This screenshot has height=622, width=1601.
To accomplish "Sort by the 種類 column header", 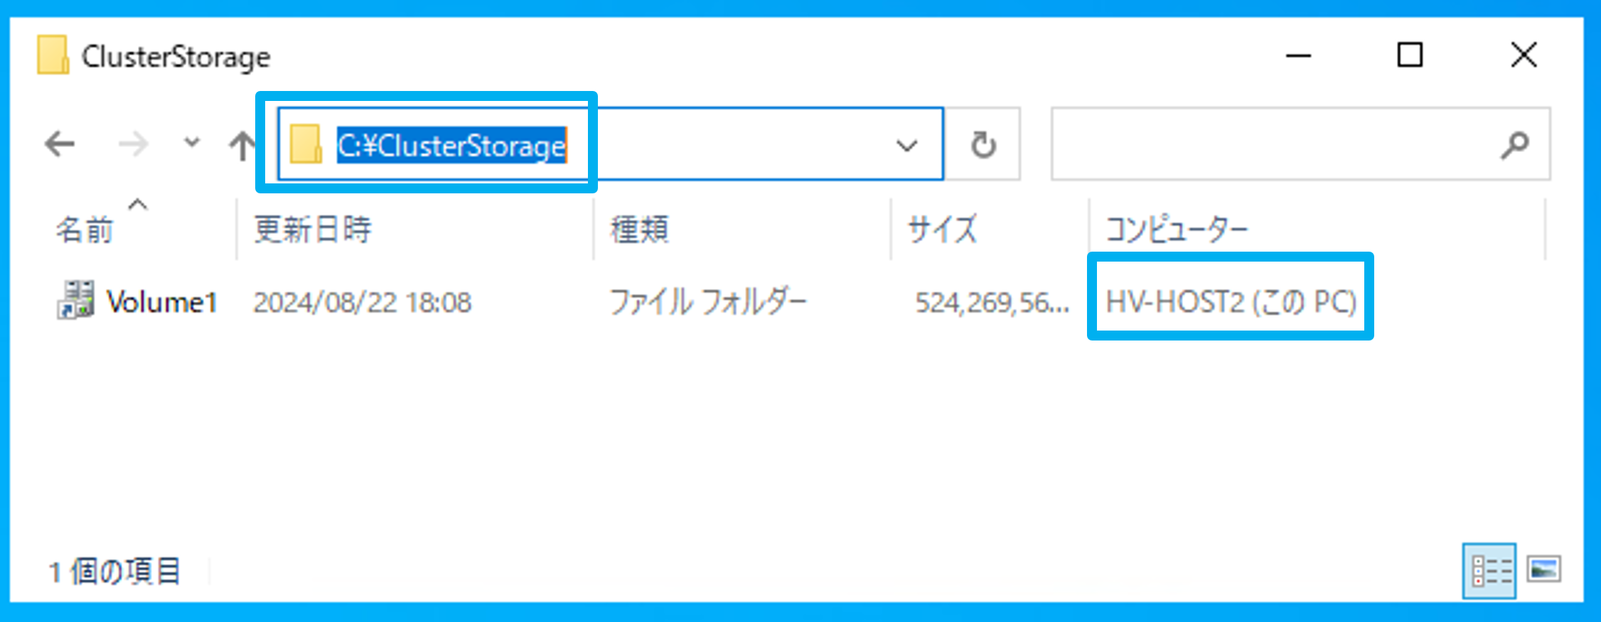I will pos(639,230).
